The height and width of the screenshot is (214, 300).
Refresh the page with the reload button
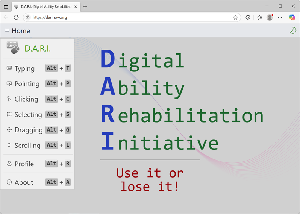coord(16,17)
